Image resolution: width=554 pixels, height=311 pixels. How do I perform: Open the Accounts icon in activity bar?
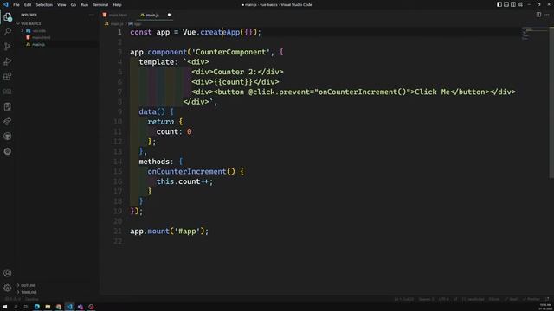coord(8,273)
